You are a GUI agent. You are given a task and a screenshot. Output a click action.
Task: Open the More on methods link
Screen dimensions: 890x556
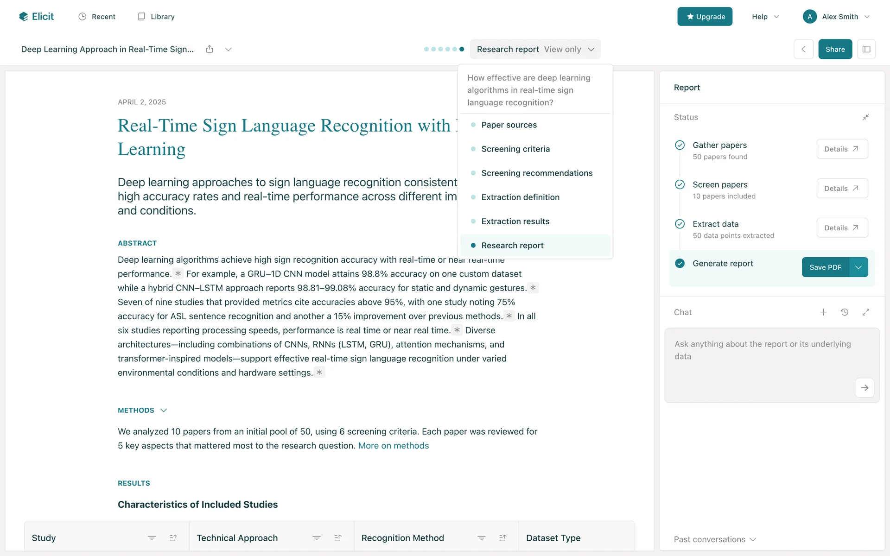393,446
